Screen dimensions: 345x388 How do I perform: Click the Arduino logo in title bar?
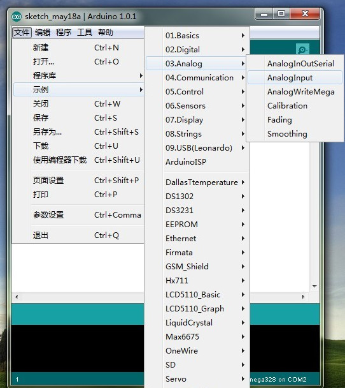[17, 17]
